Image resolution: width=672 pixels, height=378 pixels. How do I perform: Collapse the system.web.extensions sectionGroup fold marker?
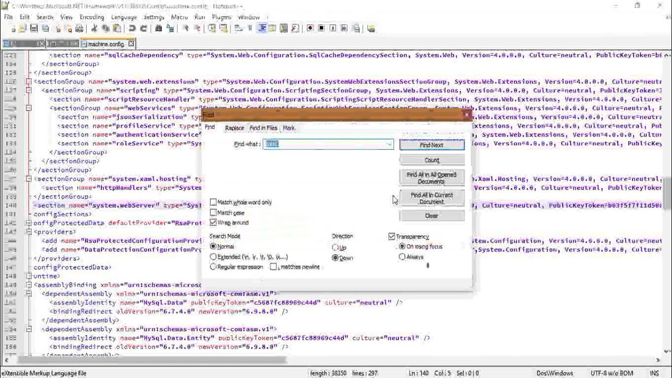point(29,81)
